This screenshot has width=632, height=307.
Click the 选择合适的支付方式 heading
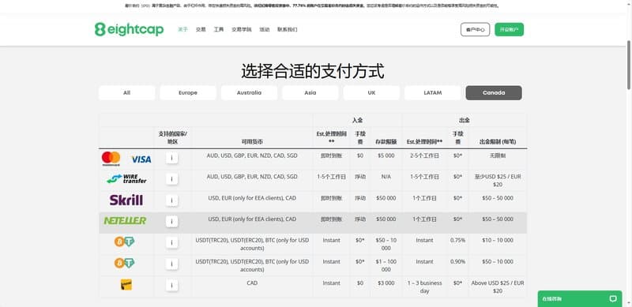(x=313, y=71)
